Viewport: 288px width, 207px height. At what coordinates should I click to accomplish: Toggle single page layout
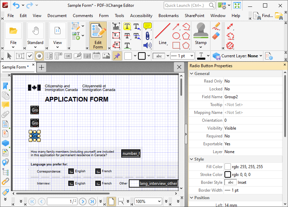(111, 201)
